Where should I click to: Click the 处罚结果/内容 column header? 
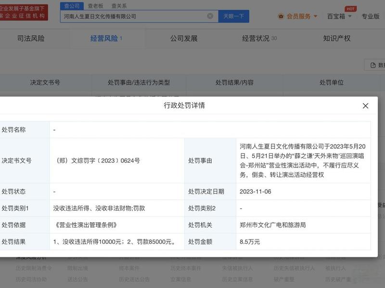pyautogui.click(x=234, y=83)
